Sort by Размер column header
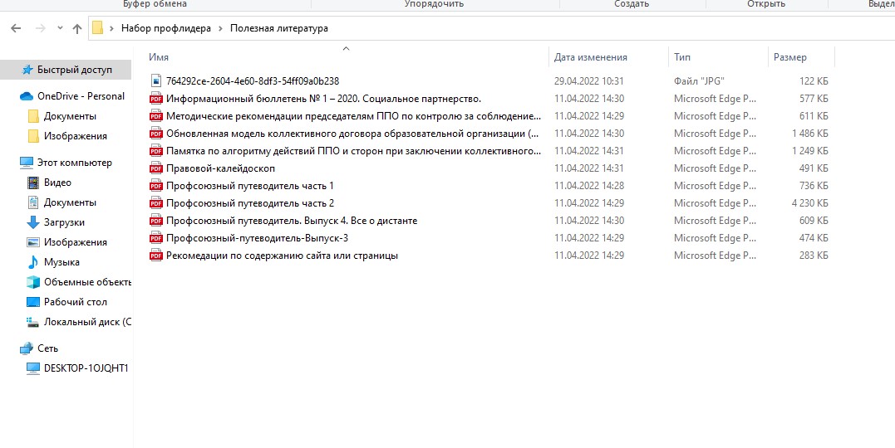Image resolution: width=895 pixels, height=448 pixels. [x=789, y=57]
